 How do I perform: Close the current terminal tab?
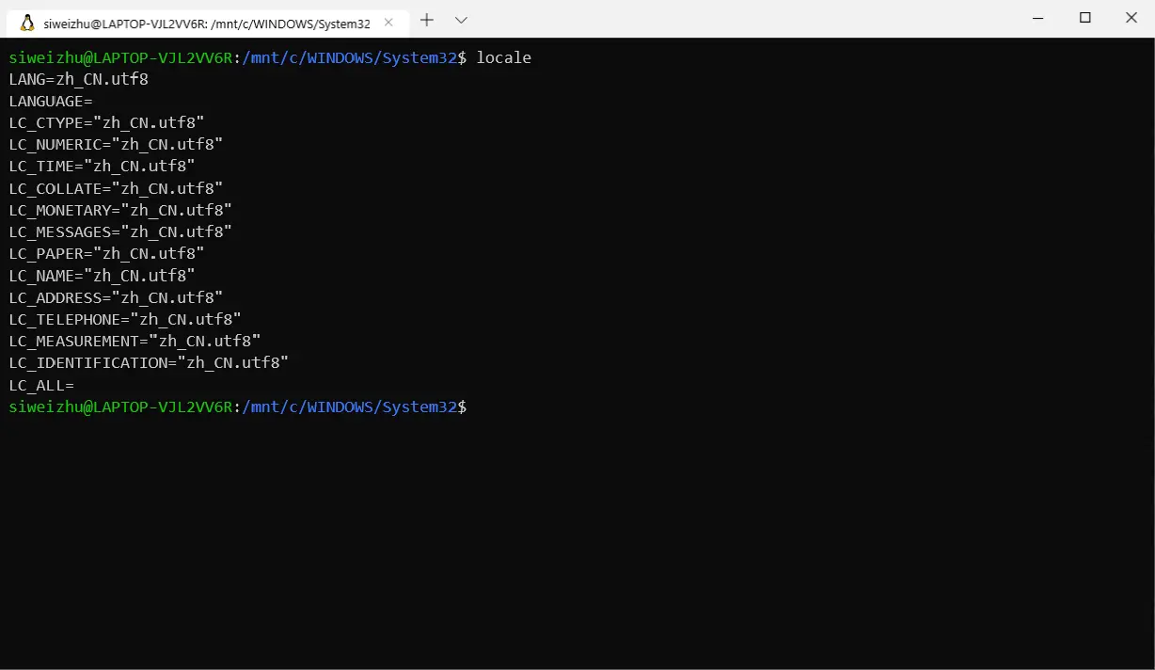[390, 23]
